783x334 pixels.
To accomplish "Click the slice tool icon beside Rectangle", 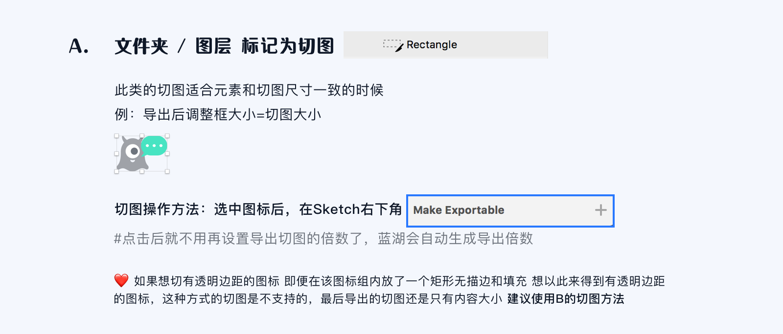I will pos(392,45).
